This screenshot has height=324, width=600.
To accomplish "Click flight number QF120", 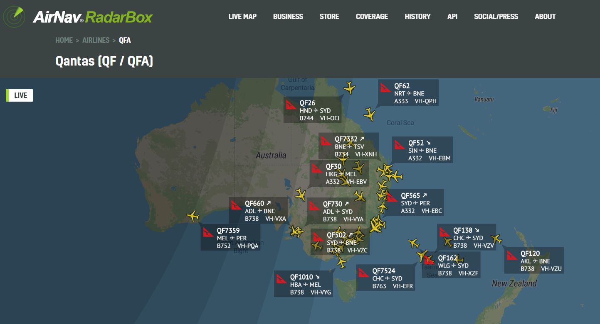I will (x=530, y=253).
